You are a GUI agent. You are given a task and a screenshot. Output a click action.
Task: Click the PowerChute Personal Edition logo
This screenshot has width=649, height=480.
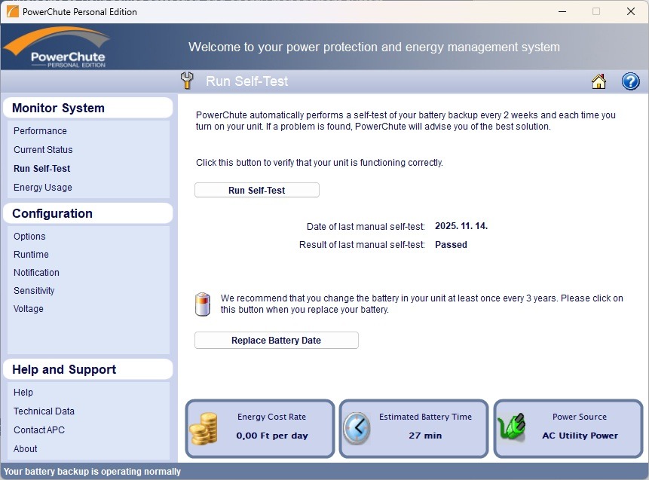(58, 47)
